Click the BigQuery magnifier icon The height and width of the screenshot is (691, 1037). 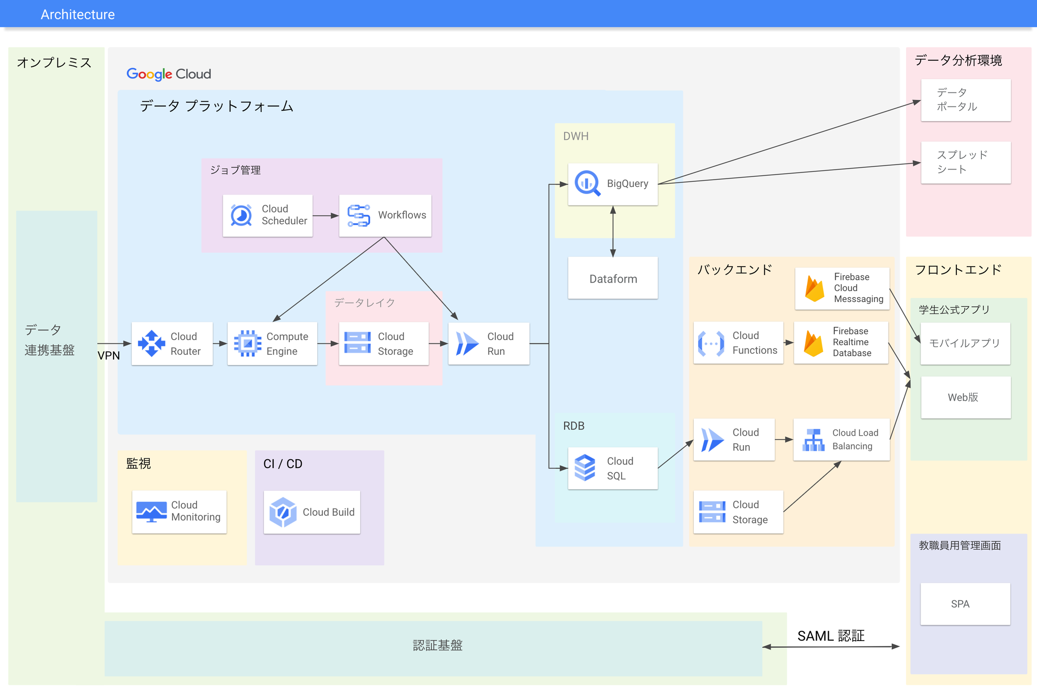coord(587,183)
